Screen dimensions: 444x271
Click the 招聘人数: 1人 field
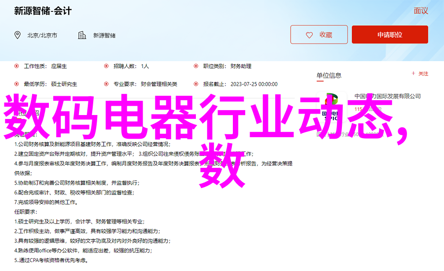pyautogui.click(x=131, y=66)
